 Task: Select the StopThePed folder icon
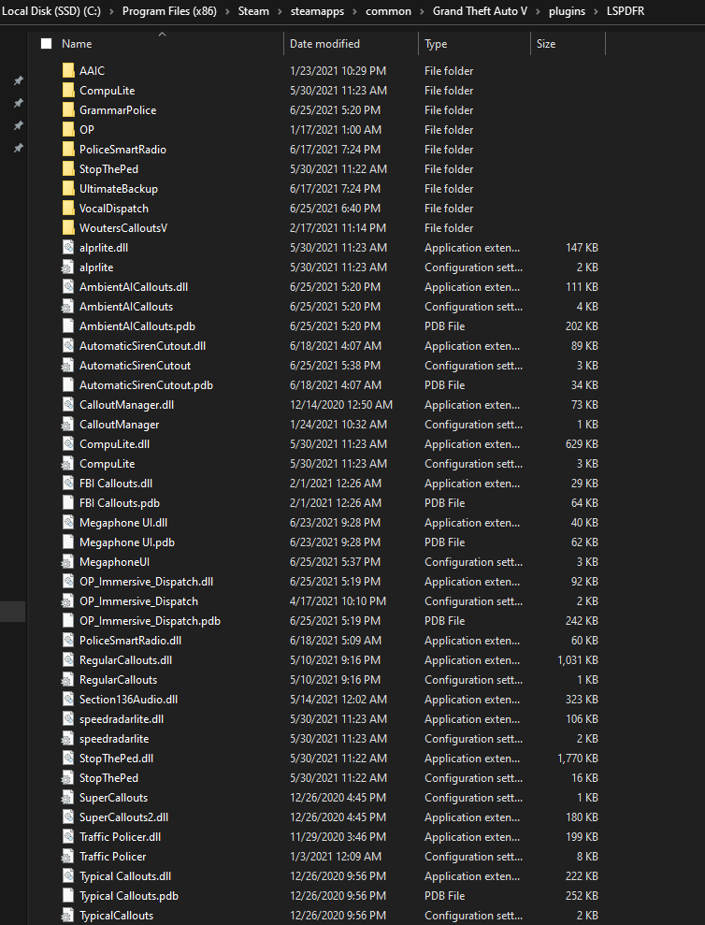pos(68,168)
